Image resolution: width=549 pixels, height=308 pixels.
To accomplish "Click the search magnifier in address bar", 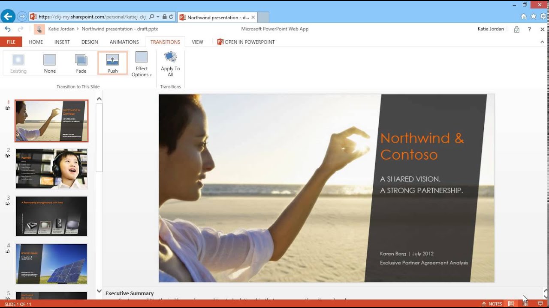I will click(x=152, y=17).
